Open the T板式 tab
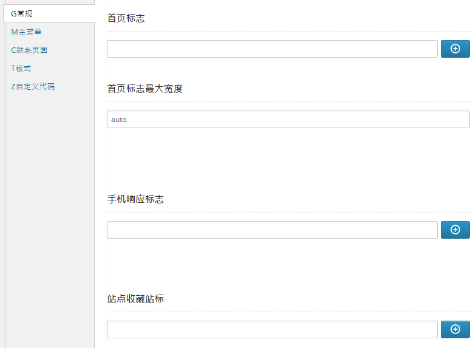 click(21, 69)
